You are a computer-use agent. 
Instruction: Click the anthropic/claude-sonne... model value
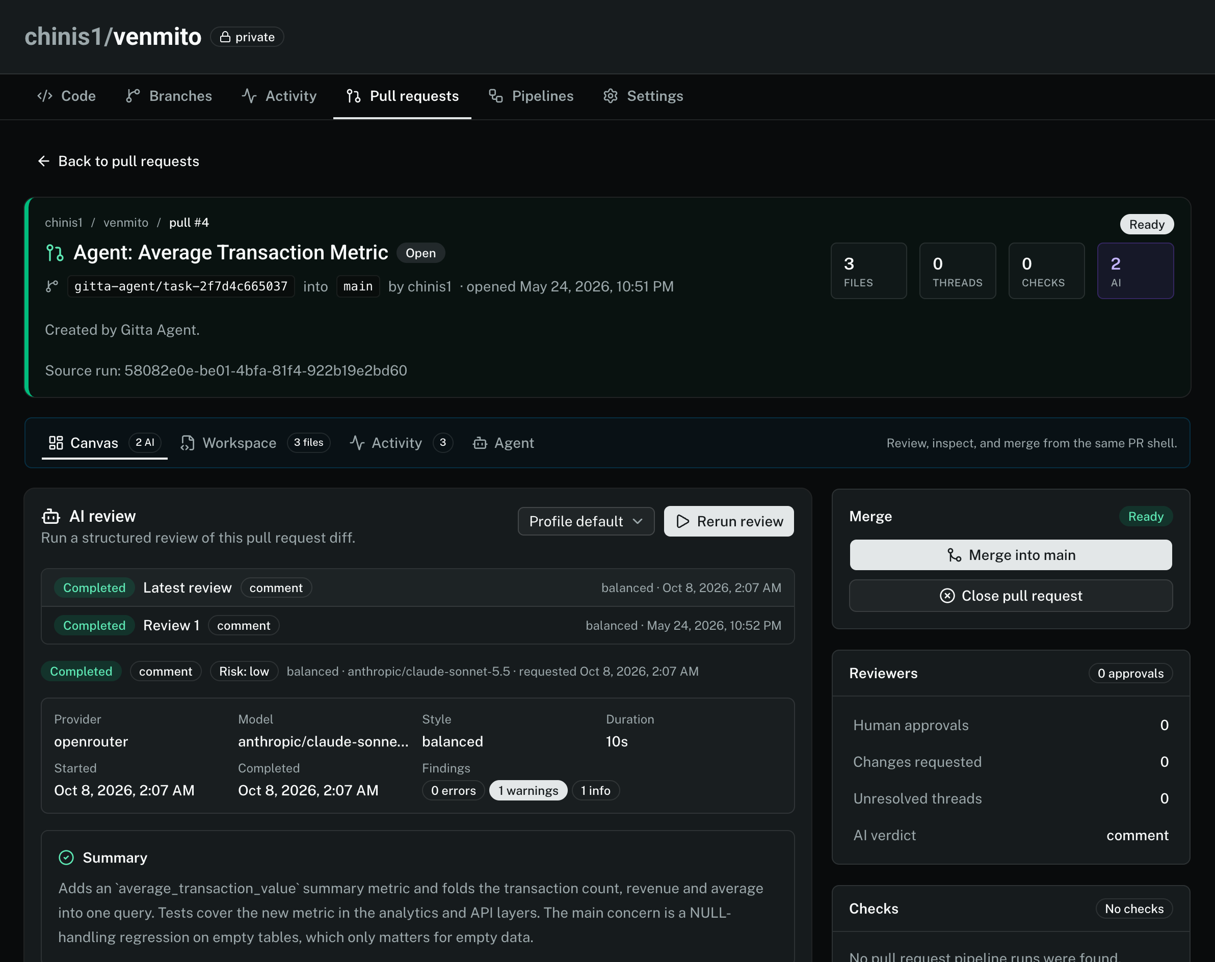click(323, 741)
